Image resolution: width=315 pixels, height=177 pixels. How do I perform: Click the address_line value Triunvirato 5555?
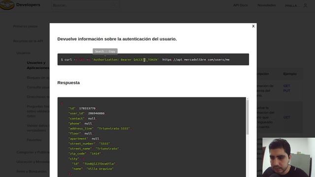(114, 128)
